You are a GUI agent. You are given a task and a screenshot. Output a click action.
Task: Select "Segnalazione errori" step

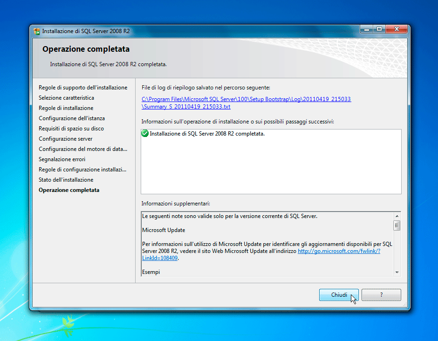click(x=62, y=159)
